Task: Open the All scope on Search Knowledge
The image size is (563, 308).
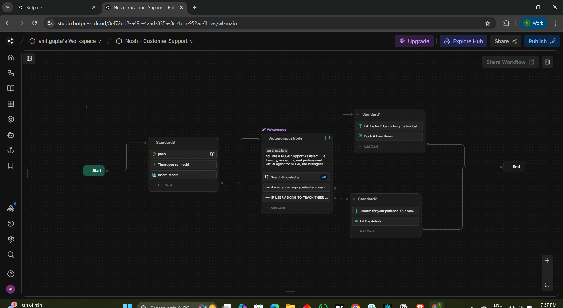Action: pos(324,177)
